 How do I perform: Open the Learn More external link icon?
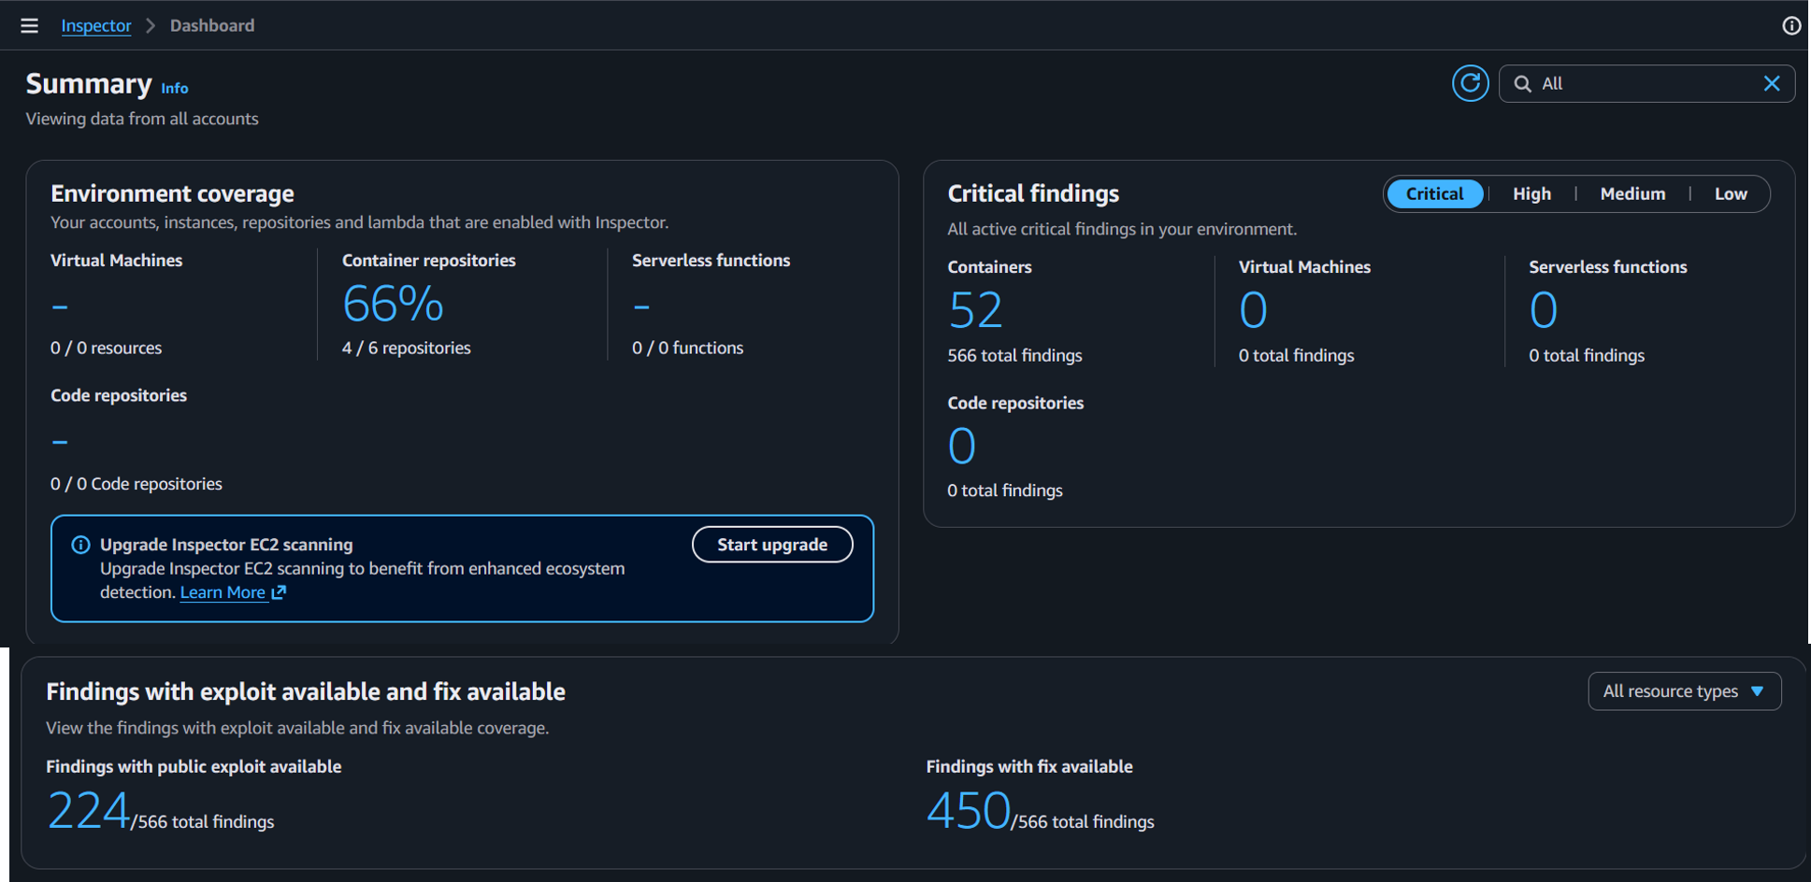(279, 592)
